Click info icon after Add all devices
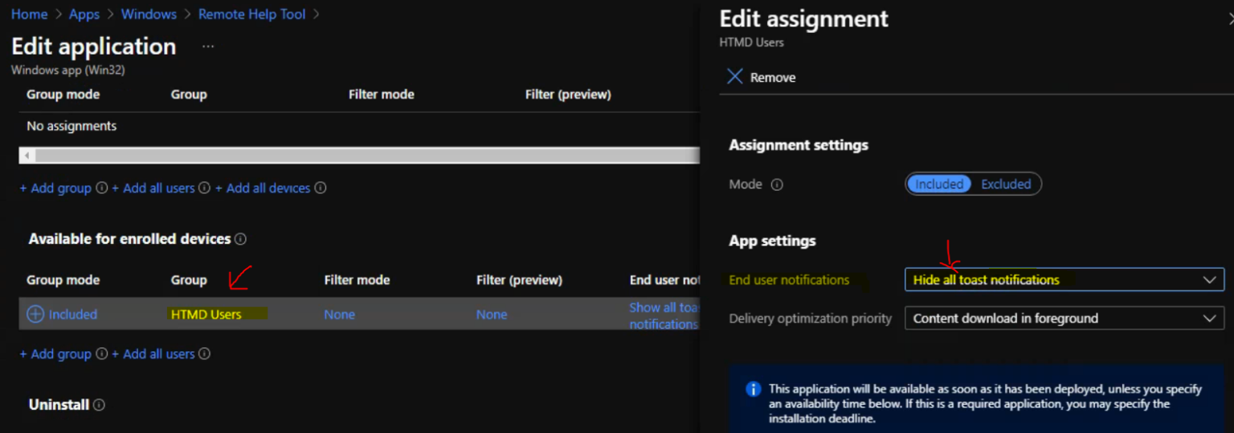 pyautogui.click(x=321, y=188)
